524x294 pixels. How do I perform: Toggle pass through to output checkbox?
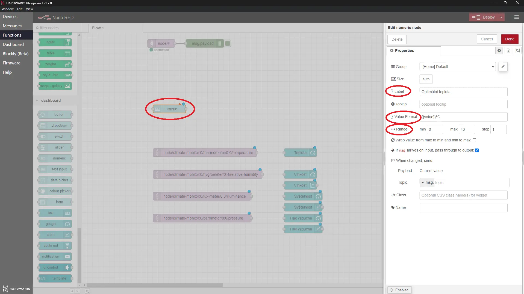point(477,150)
